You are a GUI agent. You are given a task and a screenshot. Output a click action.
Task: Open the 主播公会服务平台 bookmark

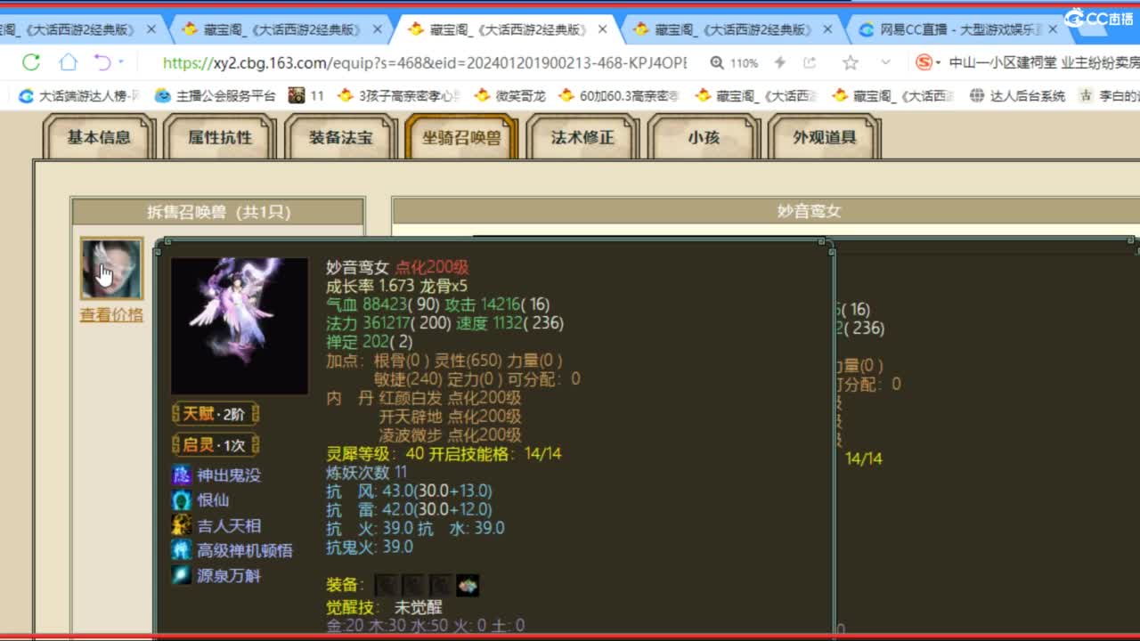pos(215,96)
